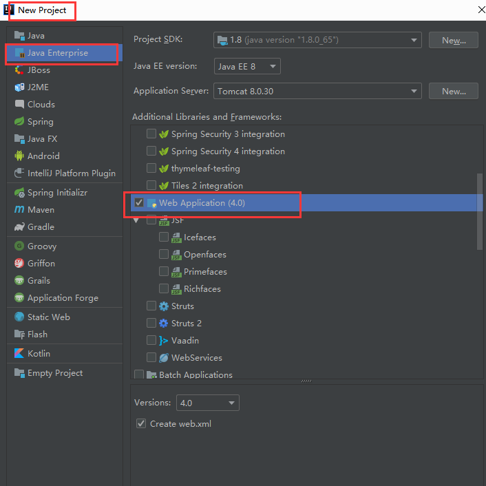Click the WebServices globe icon
This screenshot has height=486, width=486.
coord(164,358)
